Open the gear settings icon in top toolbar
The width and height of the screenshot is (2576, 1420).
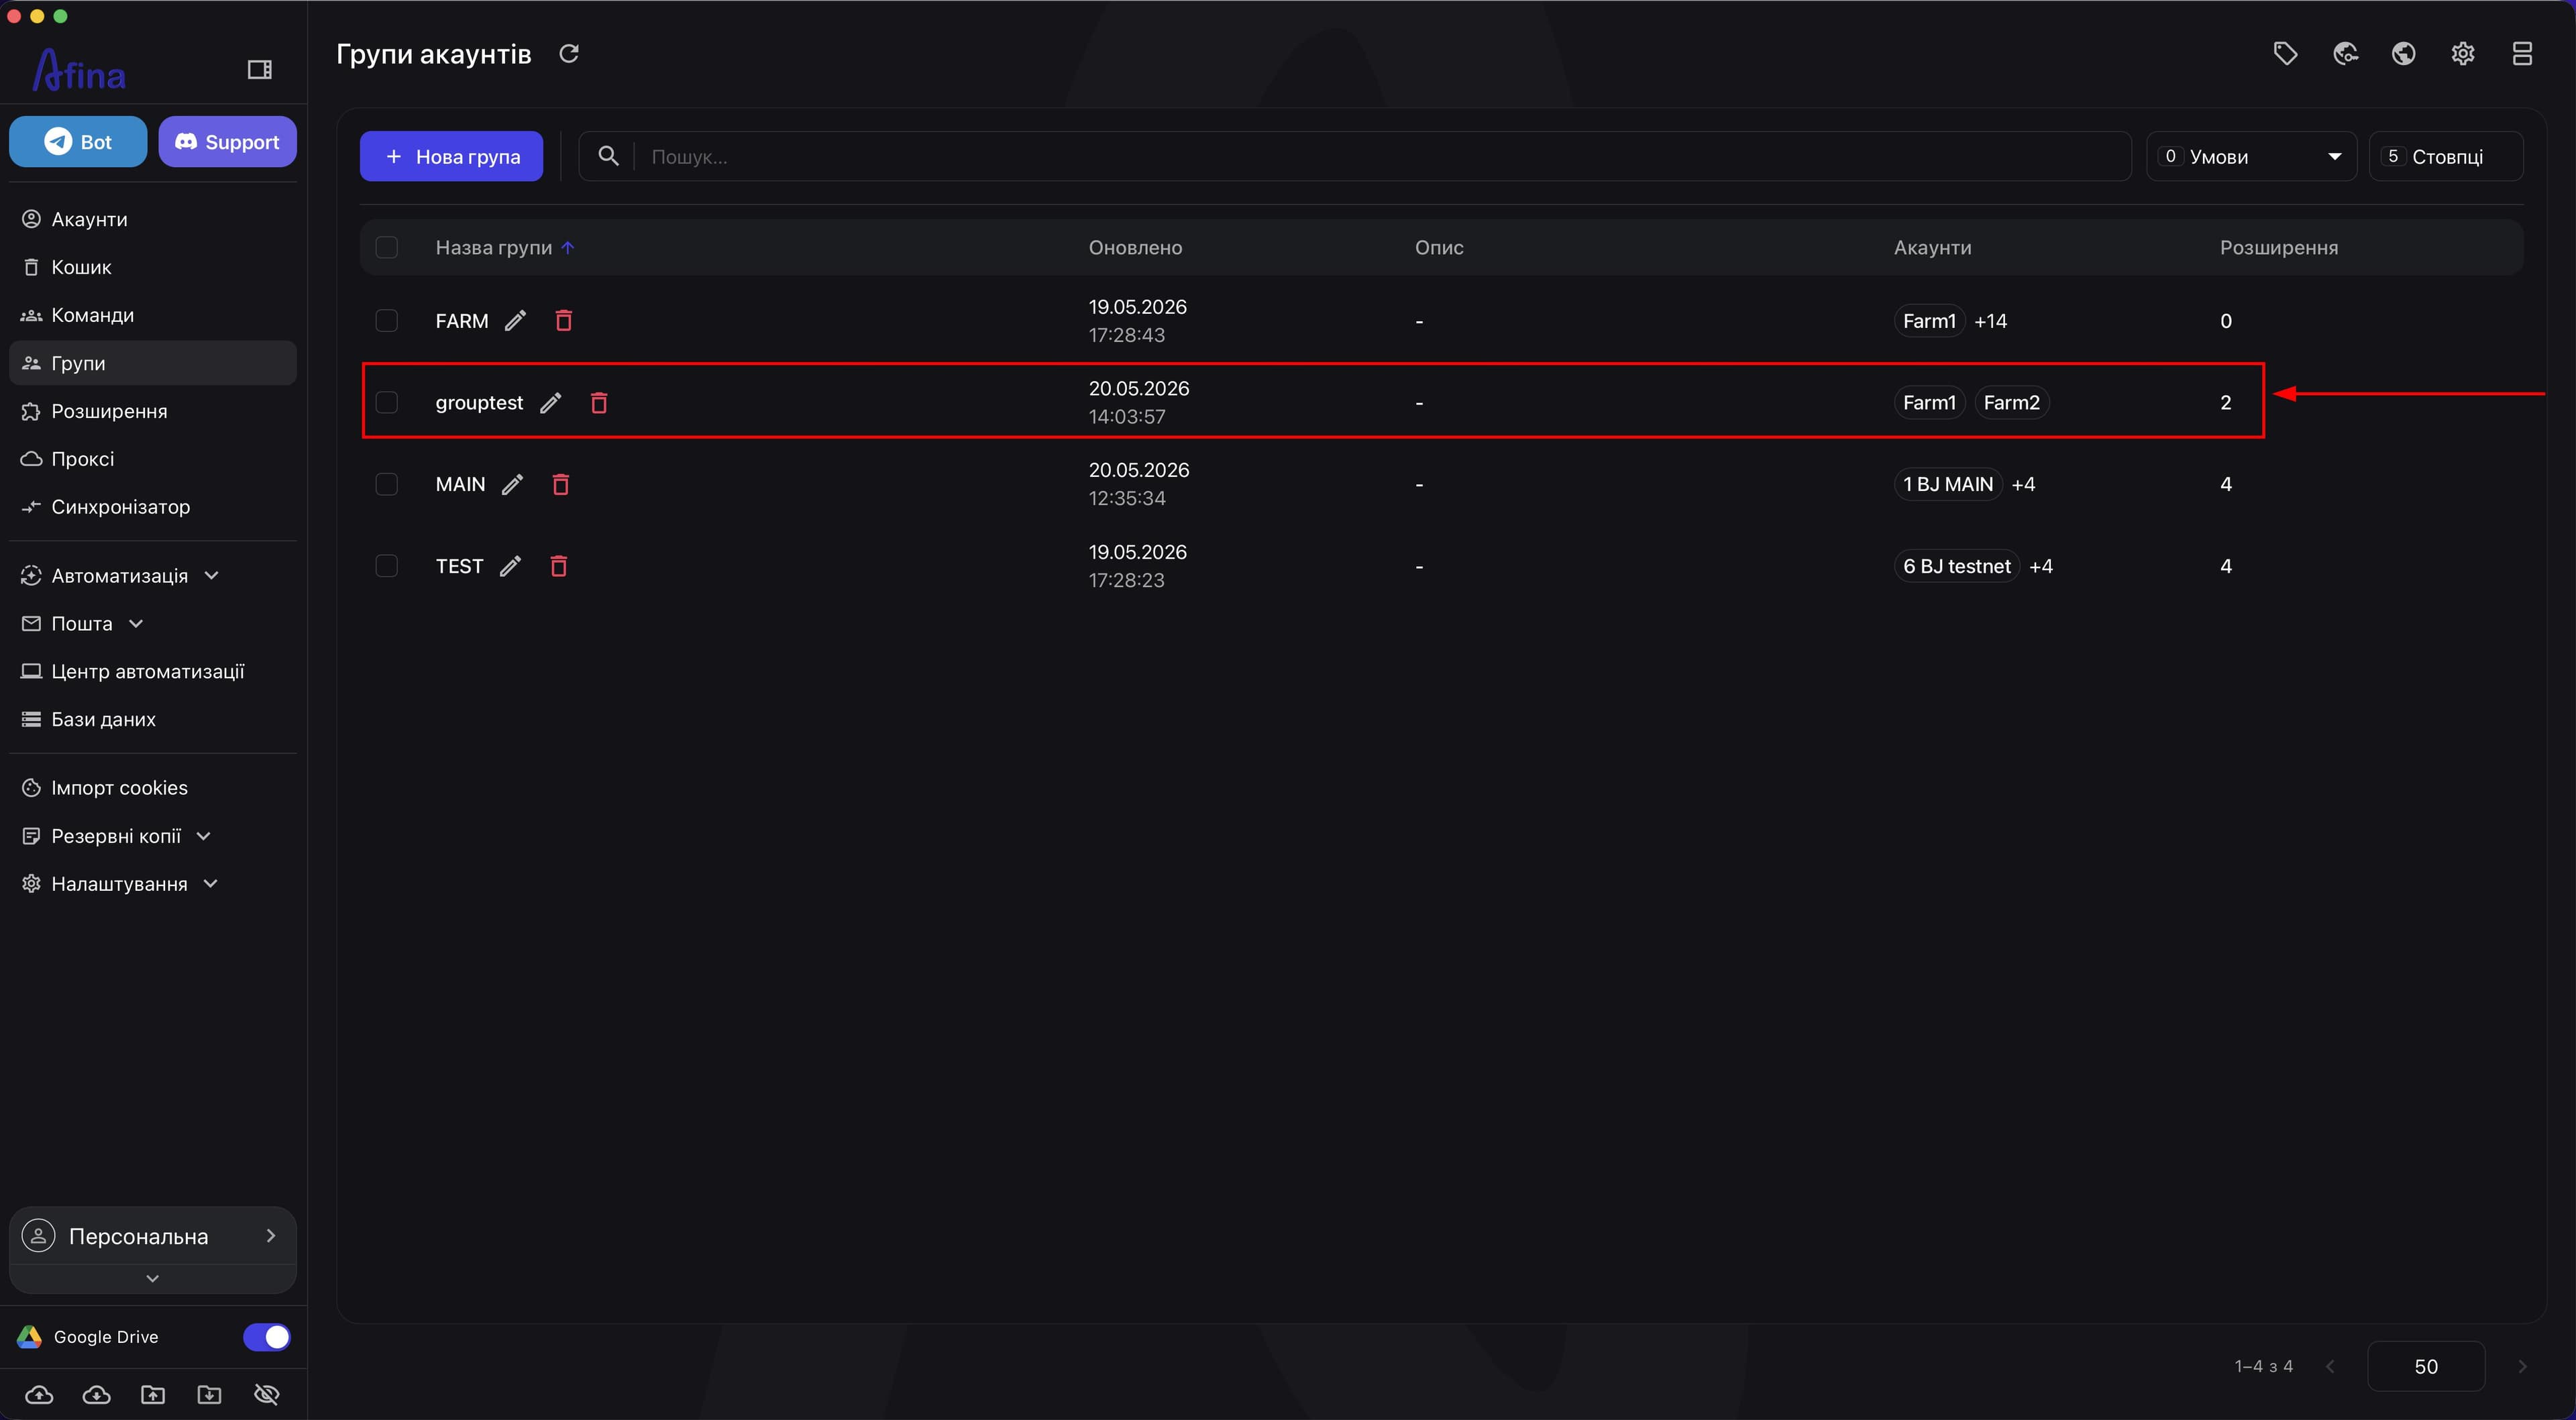pyautogui.click(x=2463, y=54)
